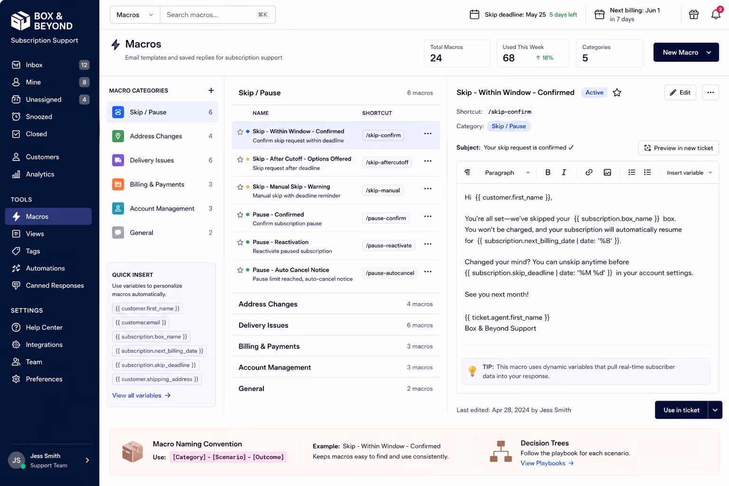Open Analytics in sidebar
This screenshot has height=486, width=729.
tap(48, 174)
